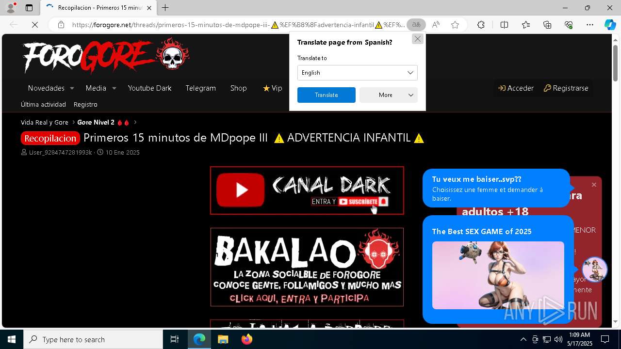Click the Recopilacion label tag
621x349 pixels.
pos(50,138)
